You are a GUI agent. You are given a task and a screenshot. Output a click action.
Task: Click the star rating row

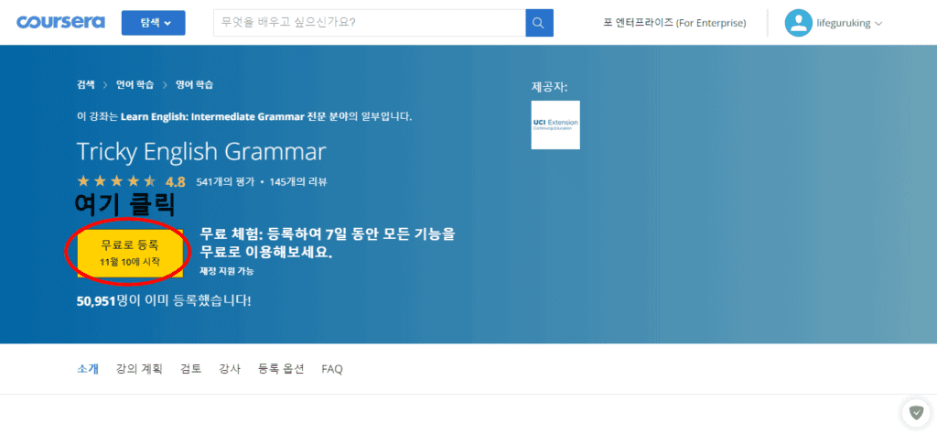point(116,181)
